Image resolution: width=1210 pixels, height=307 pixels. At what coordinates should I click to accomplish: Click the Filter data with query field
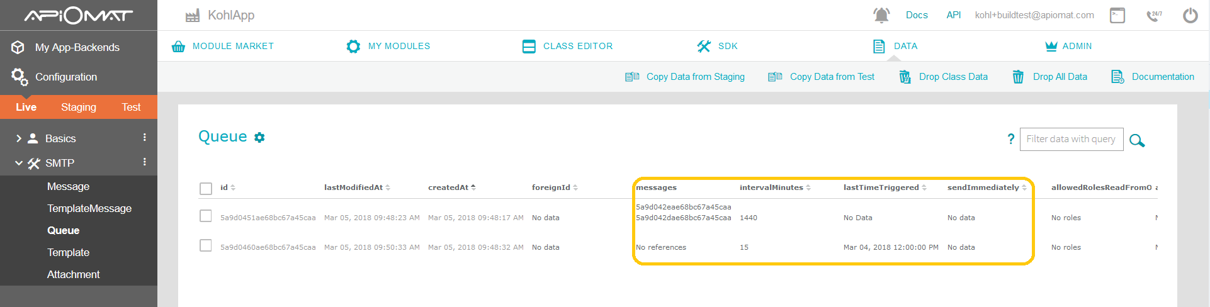[x=1070, y=139]
